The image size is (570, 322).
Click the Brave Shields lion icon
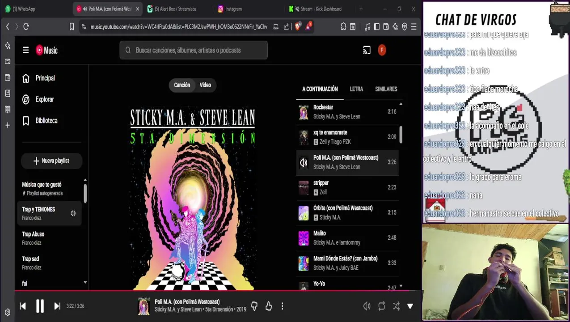click(x=298, y=27)
